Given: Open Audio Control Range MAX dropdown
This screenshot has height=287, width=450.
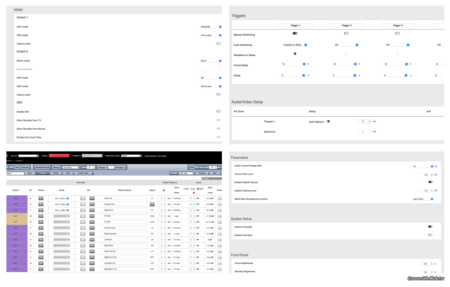Looking at the screenshot, I should (x=423, y=166).
